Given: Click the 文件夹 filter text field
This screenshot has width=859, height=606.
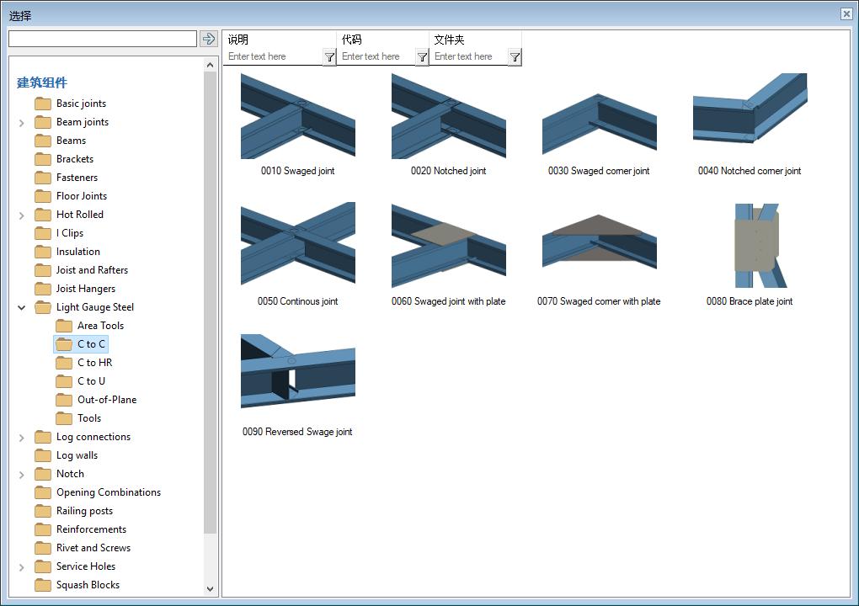Looking at the screenshot, I should (x=469, y=57).
